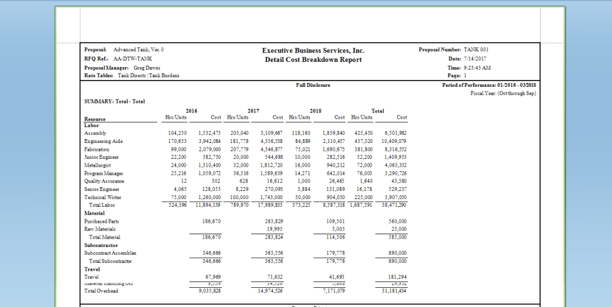Viewport: 612px width, 307px height.
Task: Select the 'Raw Materials' row label
Action: 100,229
